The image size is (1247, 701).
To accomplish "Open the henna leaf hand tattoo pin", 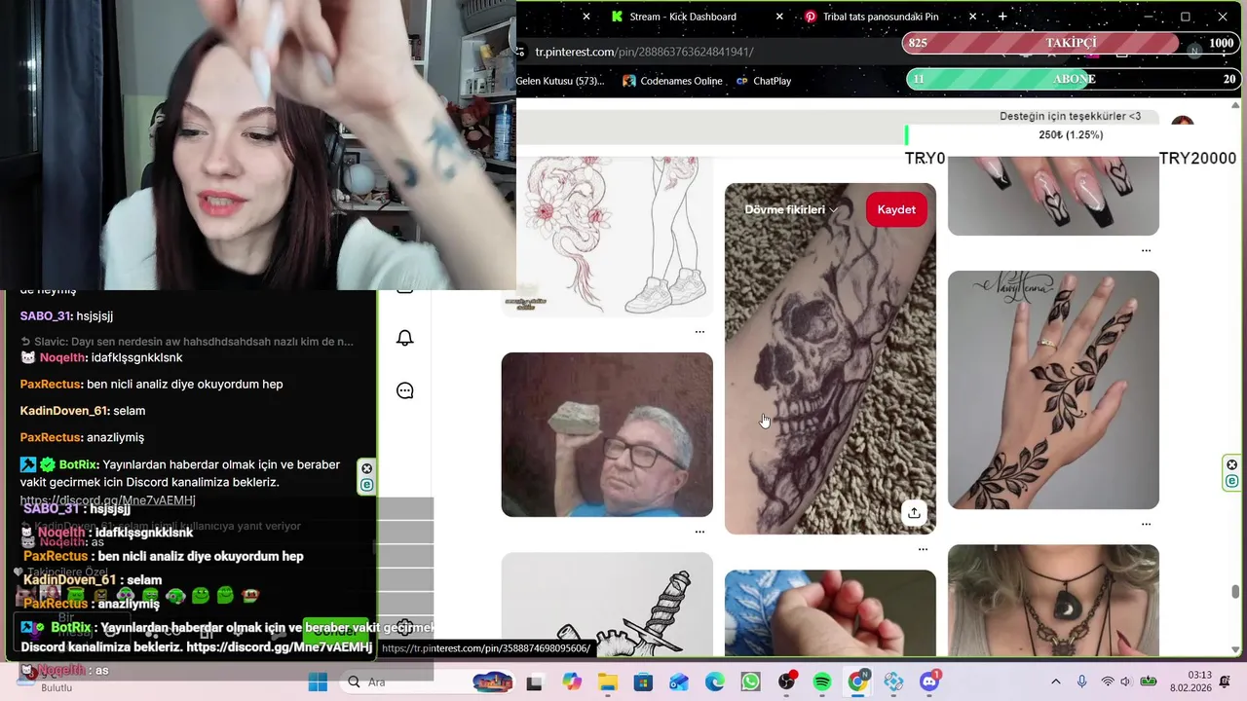I will click(x=1053, y=389).
